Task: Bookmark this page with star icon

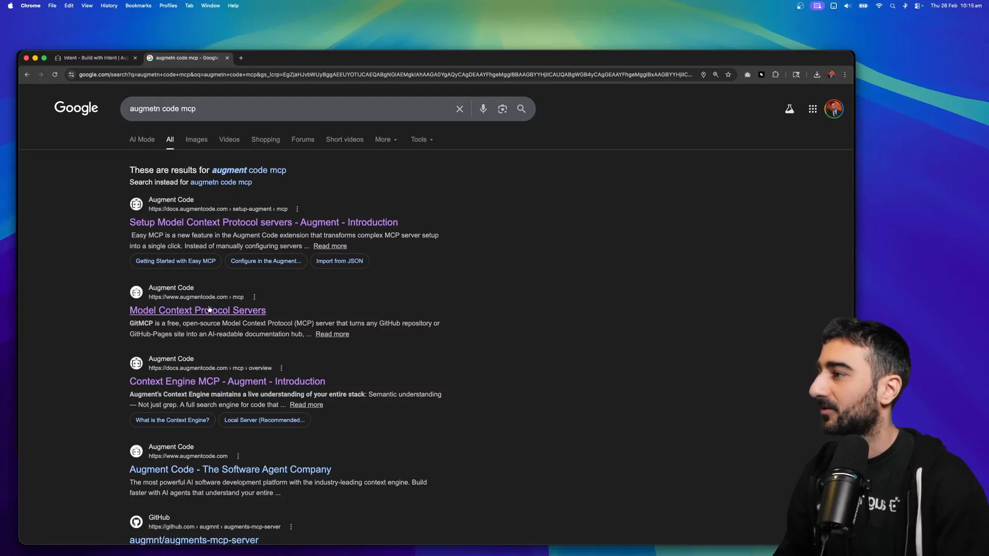Action: click(x=728, y=74)
